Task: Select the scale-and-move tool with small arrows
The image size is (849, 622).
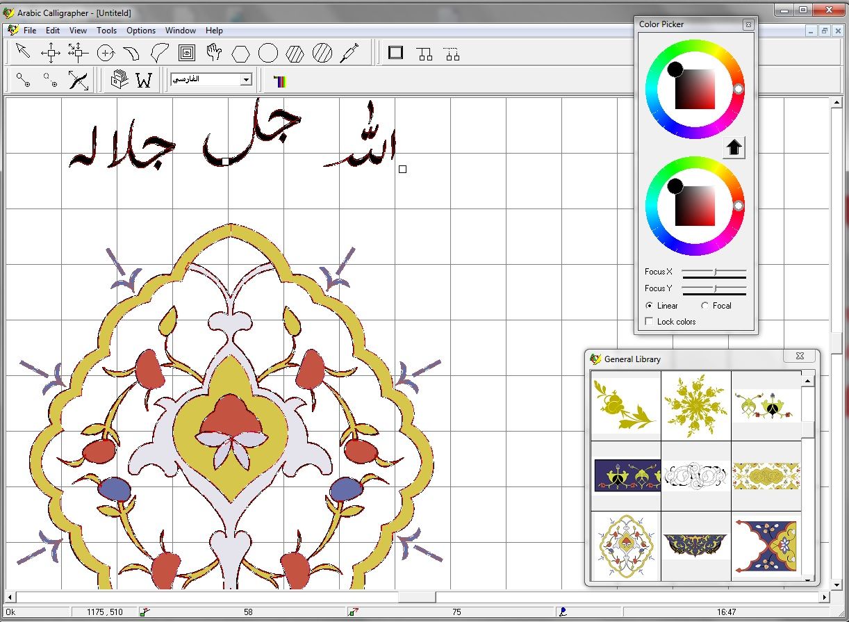Action: [78, 52]
